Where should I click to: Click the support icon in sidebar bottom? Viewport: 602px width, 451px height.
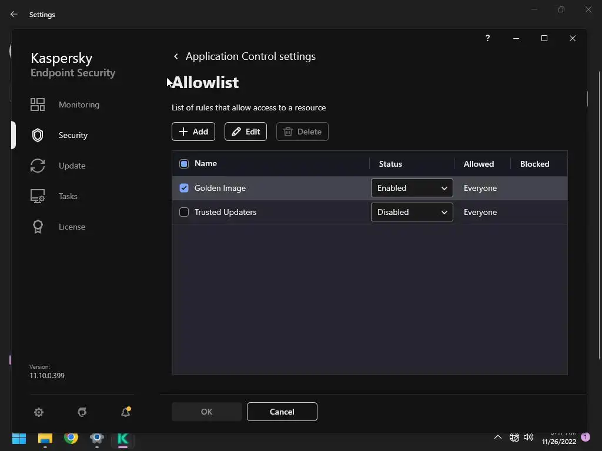tap(82, 412)
